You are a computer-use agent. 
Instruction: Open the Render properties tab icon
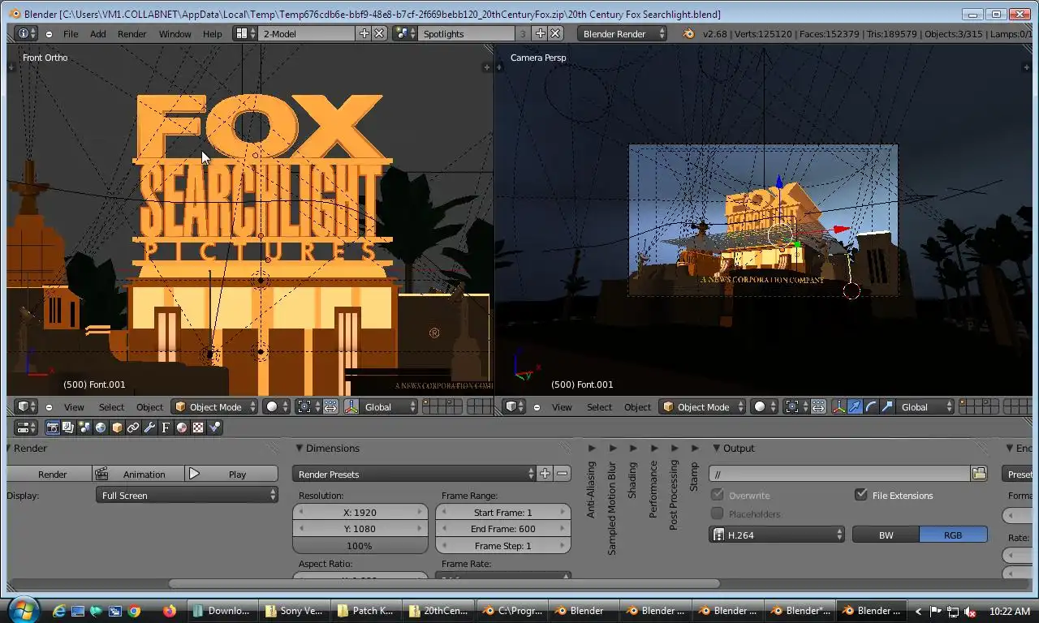click(53, 428)
